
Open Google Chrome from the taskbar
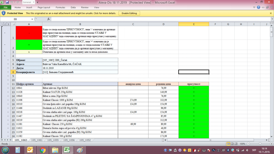pos(43,150)
